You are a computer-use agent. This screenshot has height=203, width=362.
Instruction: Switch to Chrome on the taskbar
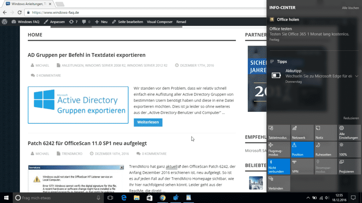click(x=163, y=198)
